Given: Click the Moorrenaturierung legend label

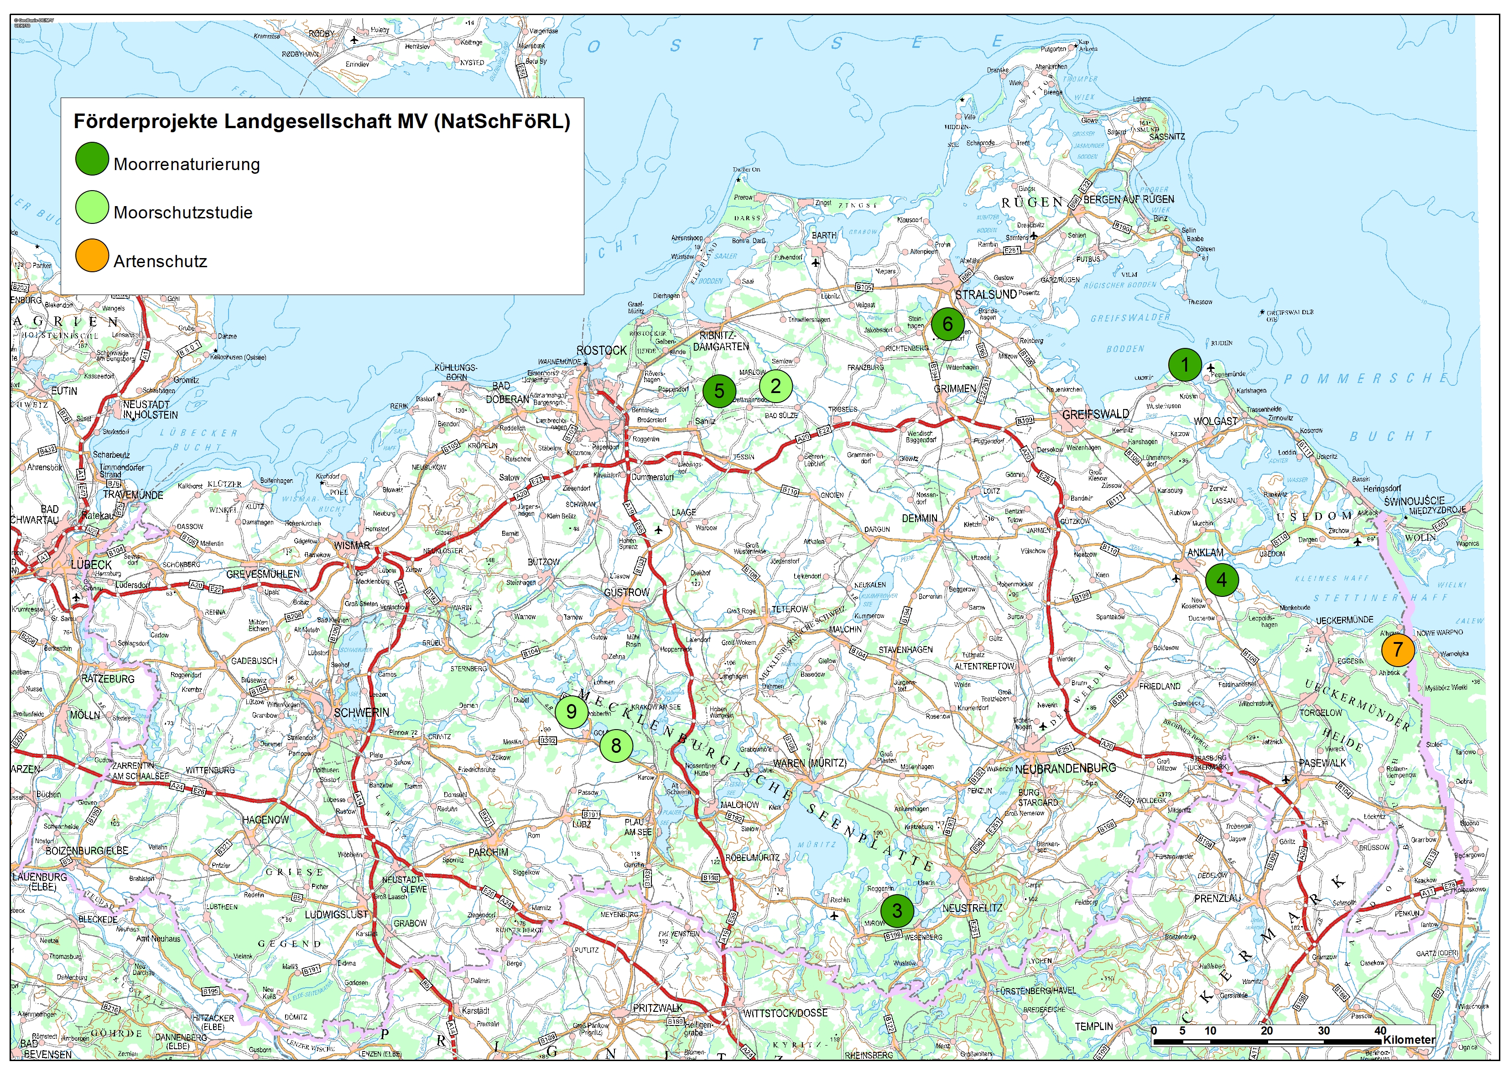Looking at the screenshot, I should pyautogui.click(x=187, y=164).
